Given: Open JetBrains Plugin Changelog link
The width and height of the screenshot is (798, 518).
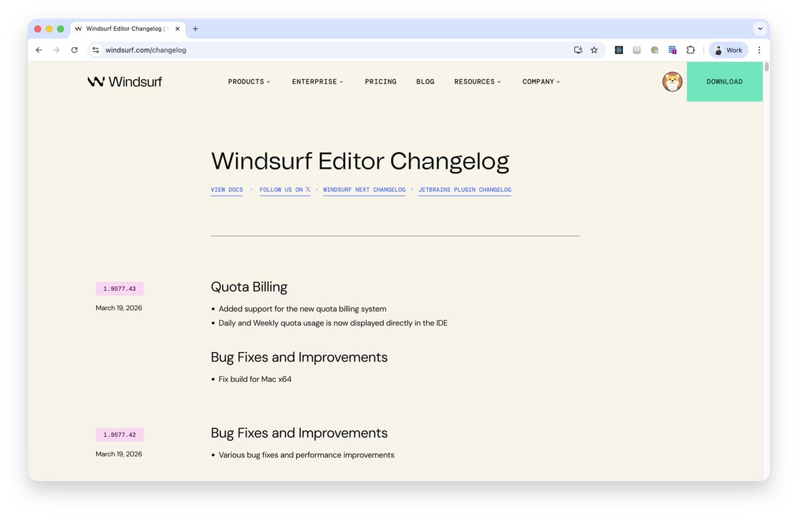Looking at the screenshot, I should pyautogui.click(x=465, y=190).
